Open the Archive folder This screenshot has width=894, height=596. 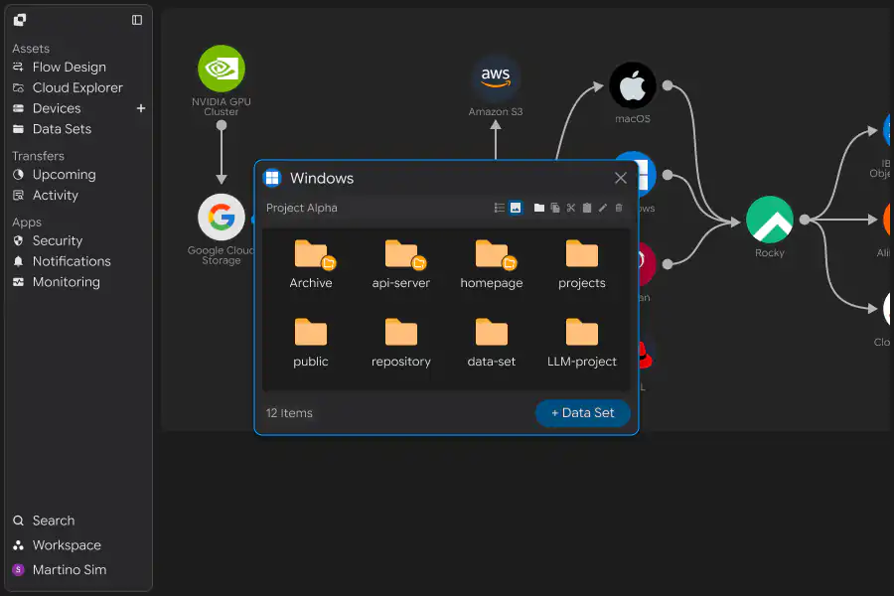click(311, 264)
